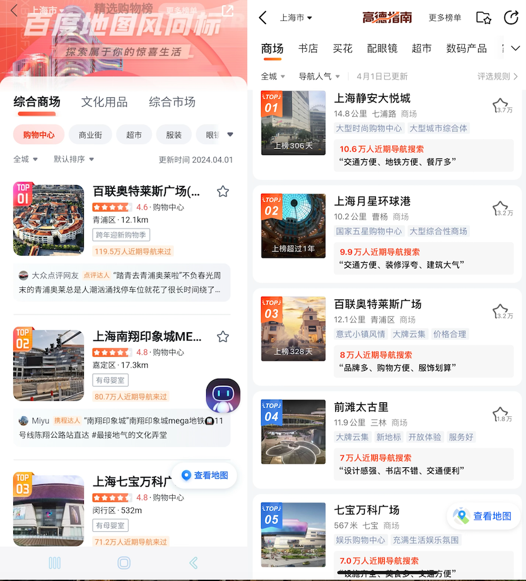Click the refresh icon in the top-right corner
Screen dimensions: 526x581
point(512,18)
